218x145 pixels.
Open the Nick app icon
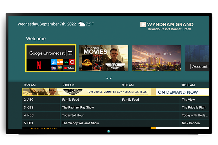click(60, 62)
